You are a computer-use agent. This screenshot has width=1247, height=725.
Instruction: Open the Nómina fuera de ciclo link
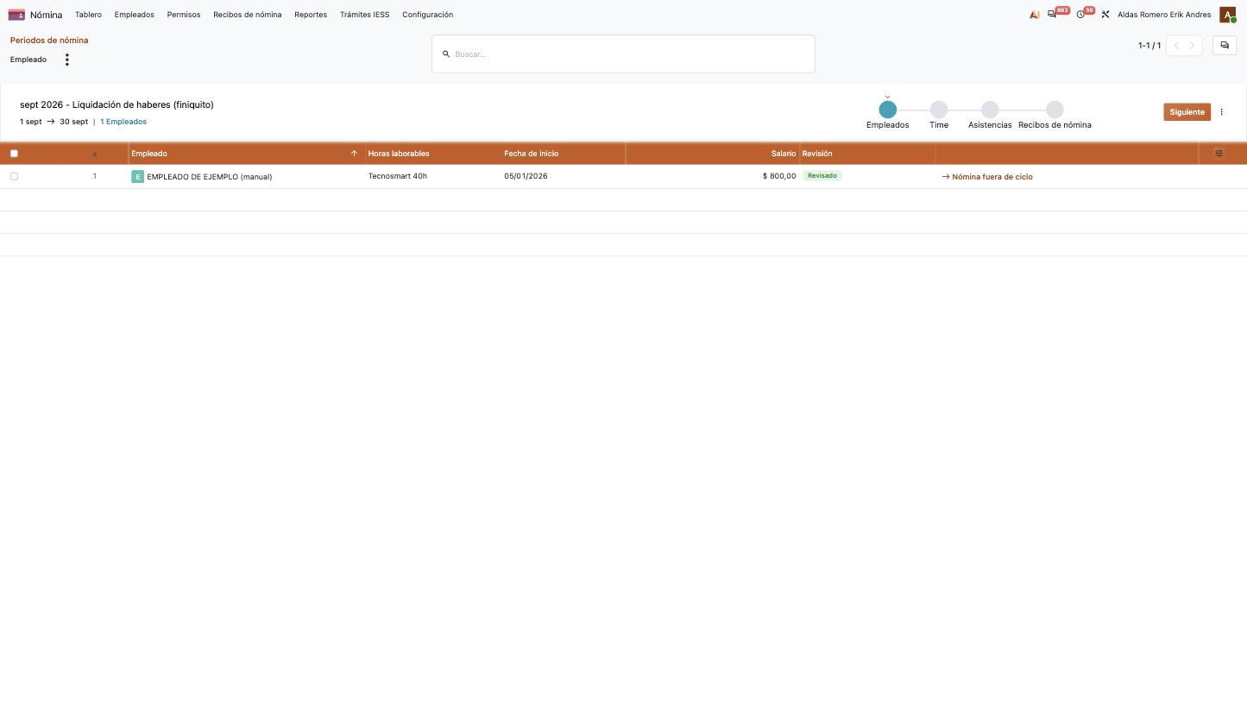(987, 177)
